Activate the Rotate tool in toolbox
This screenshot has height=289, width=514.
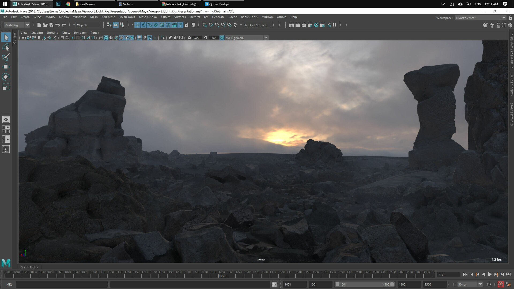click(x=6, y=77)
